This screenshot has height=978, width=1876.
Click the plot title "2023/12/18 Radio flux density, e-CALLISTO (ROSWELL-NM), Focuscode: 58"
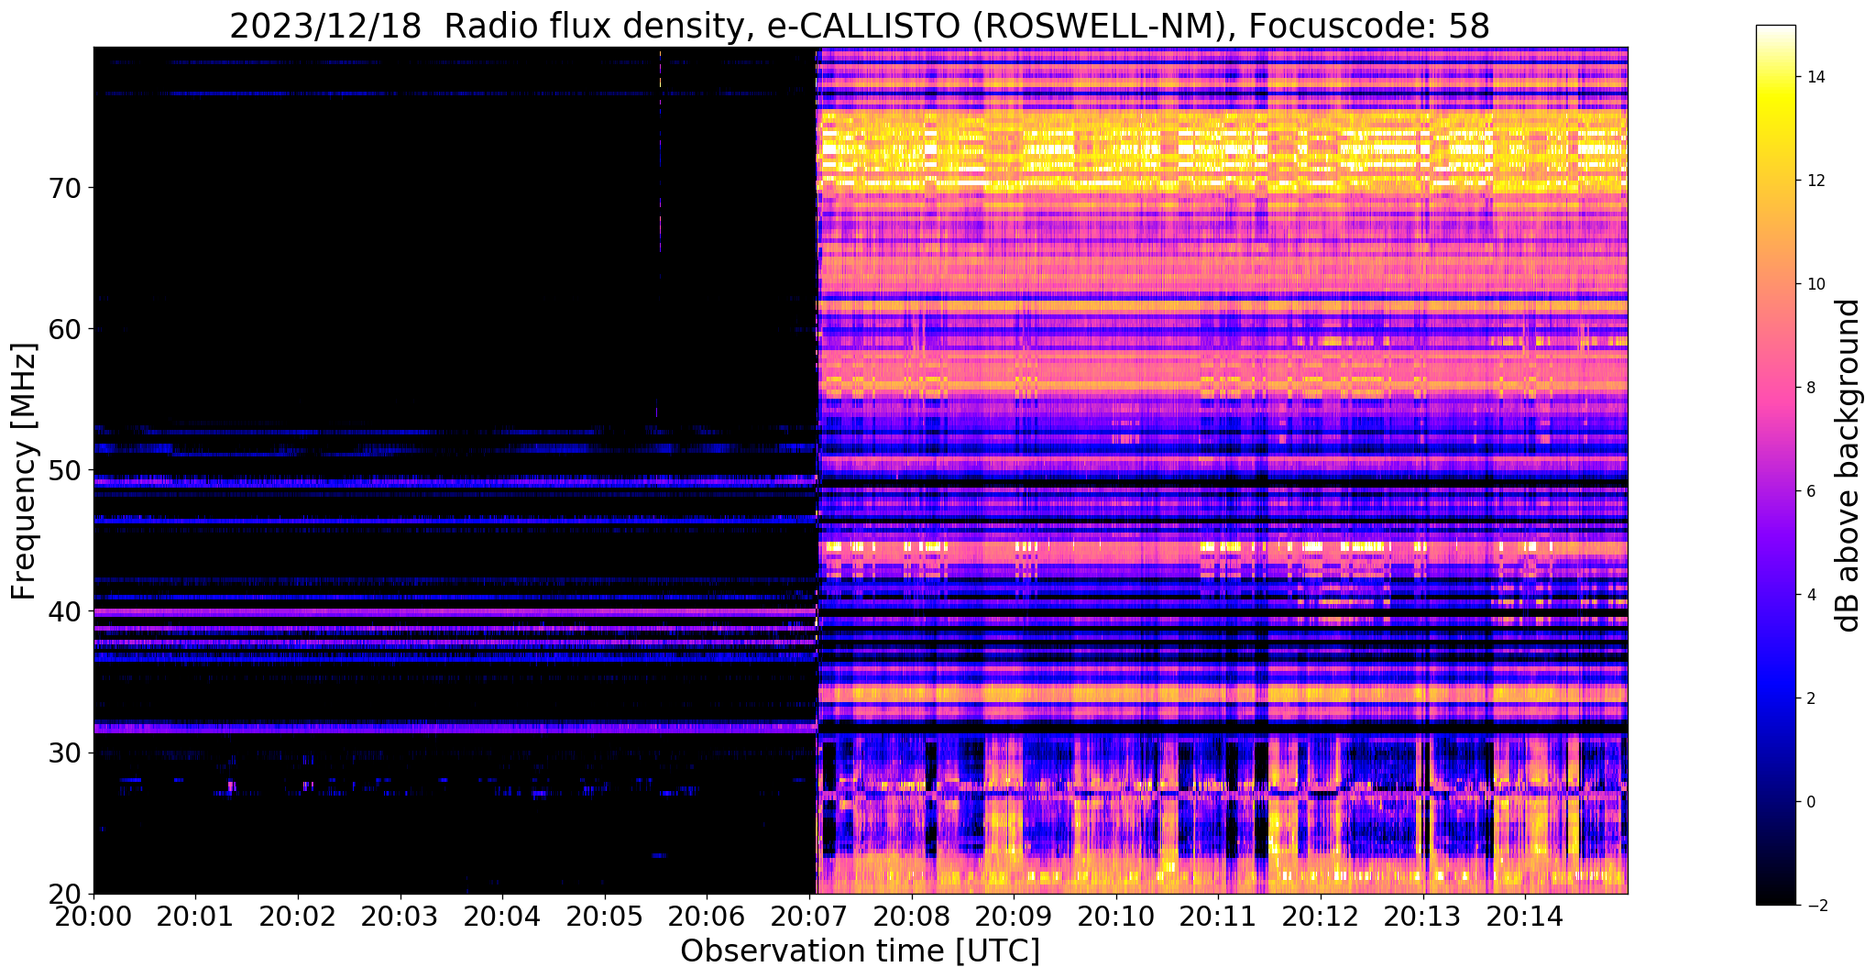tap(859, 27)
